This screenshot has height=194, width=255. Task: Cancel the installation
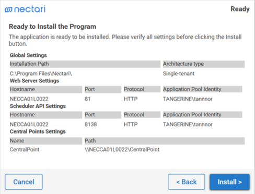[24, 182]
